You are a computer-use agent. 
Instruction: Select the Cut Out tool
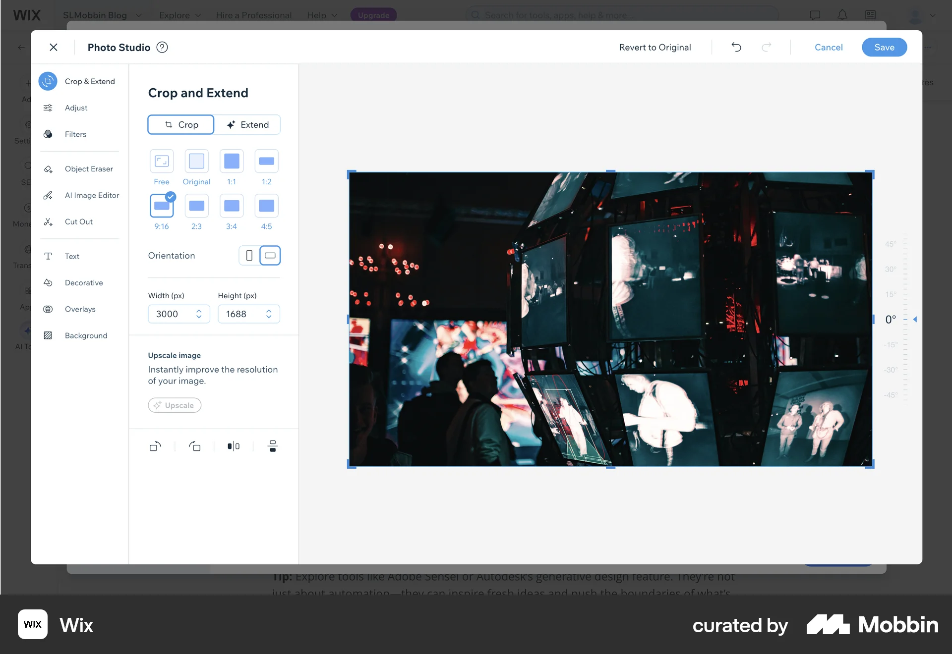point(78,221)
